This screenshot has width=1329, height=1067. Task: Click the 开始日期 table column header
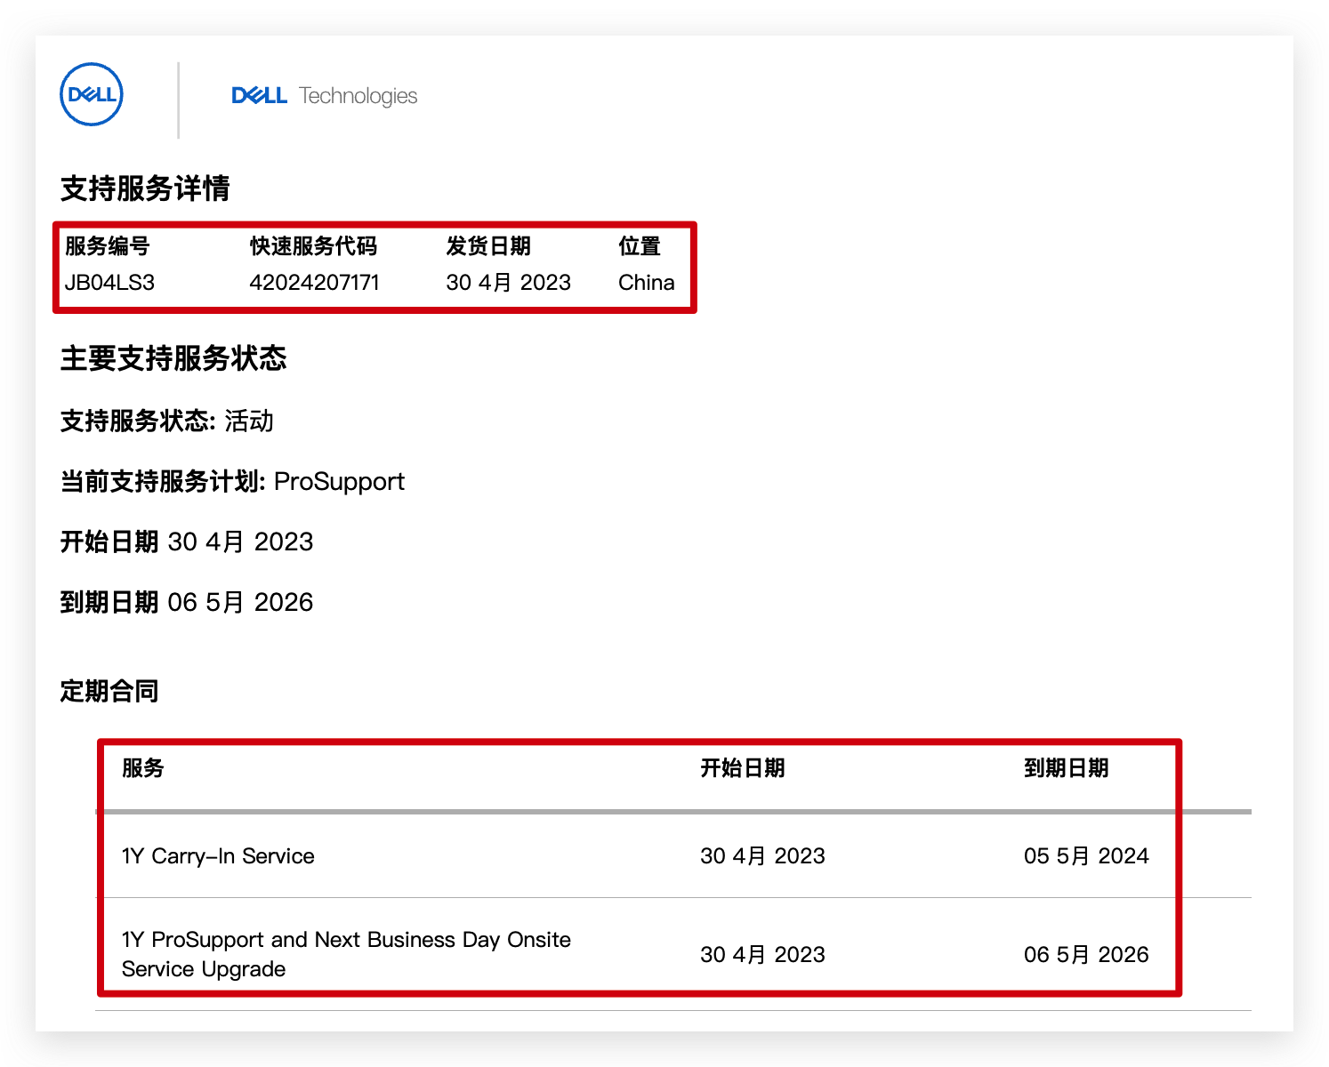click(x=743, y=768)
